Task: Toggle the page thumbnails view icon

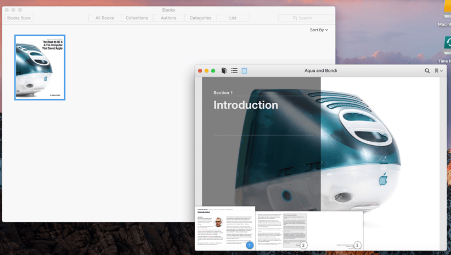Action: pyautogui.click(x=244, y=70)
